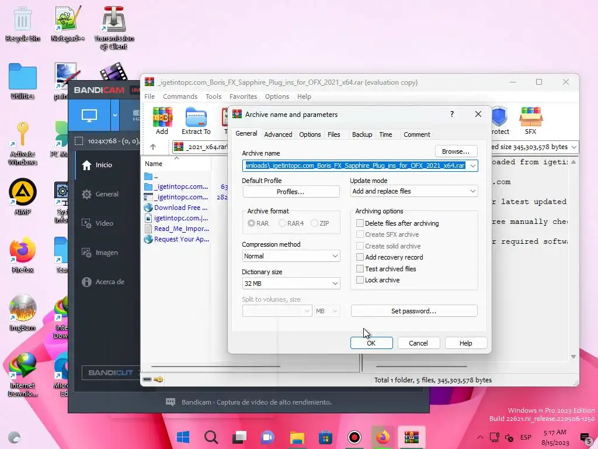Open Transmission Qt Client desktop shortcut
598x449 pixels.
pos(114,27)
